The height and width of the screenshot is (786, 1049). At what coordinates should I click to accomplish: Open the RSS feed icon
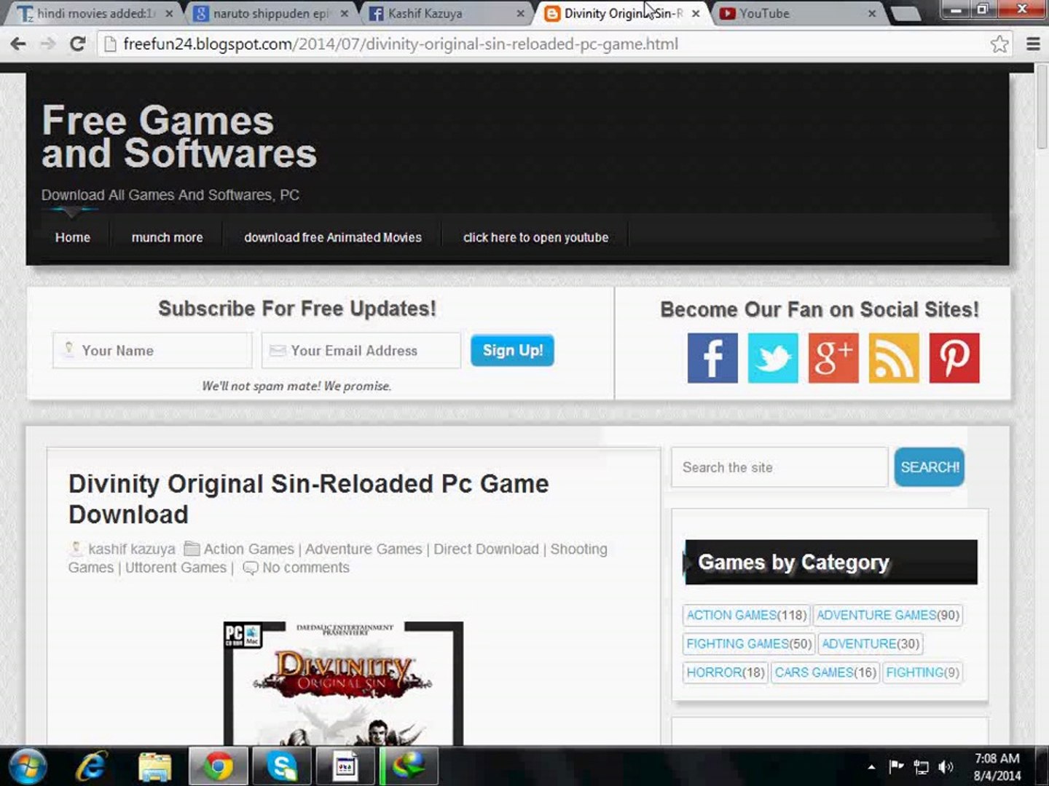coord(894,358)
